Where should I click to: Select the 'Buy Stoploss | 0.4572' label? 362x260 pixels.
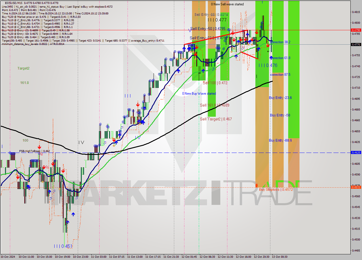pyautogui.click(x=276, y=190)
